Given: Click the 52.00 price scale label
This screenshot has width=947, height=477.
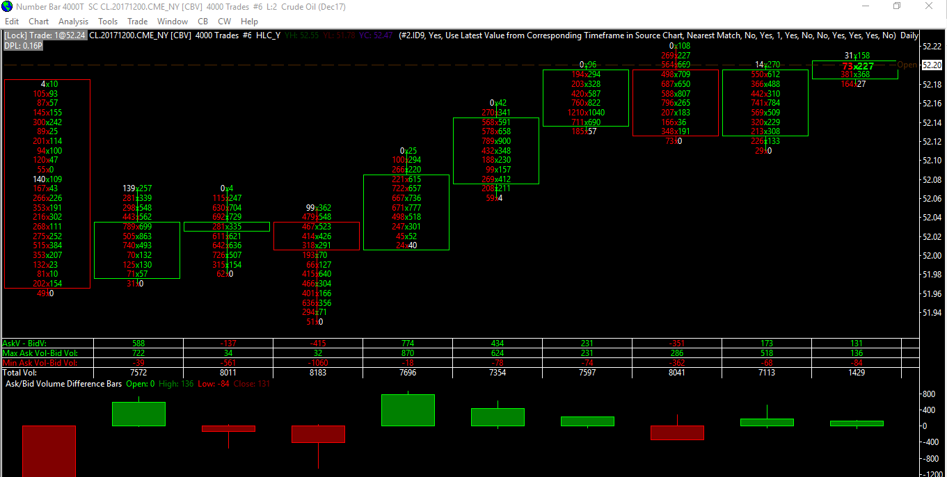Looking at the screenshot, I should [x=932, y=256].
